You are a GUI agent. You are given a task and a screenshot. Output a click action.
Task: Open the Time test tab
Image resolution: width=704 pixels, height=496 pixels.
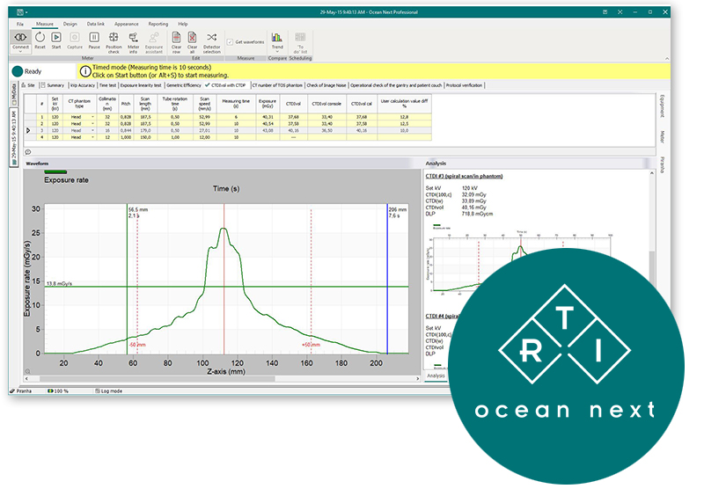(x=107, y=85)
